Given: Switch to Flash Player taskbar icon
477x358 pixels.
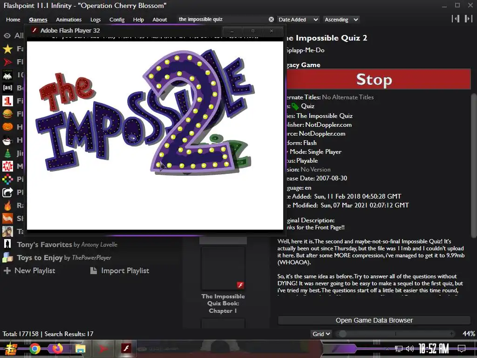Looking at the screenshot, I should (126, 348).
